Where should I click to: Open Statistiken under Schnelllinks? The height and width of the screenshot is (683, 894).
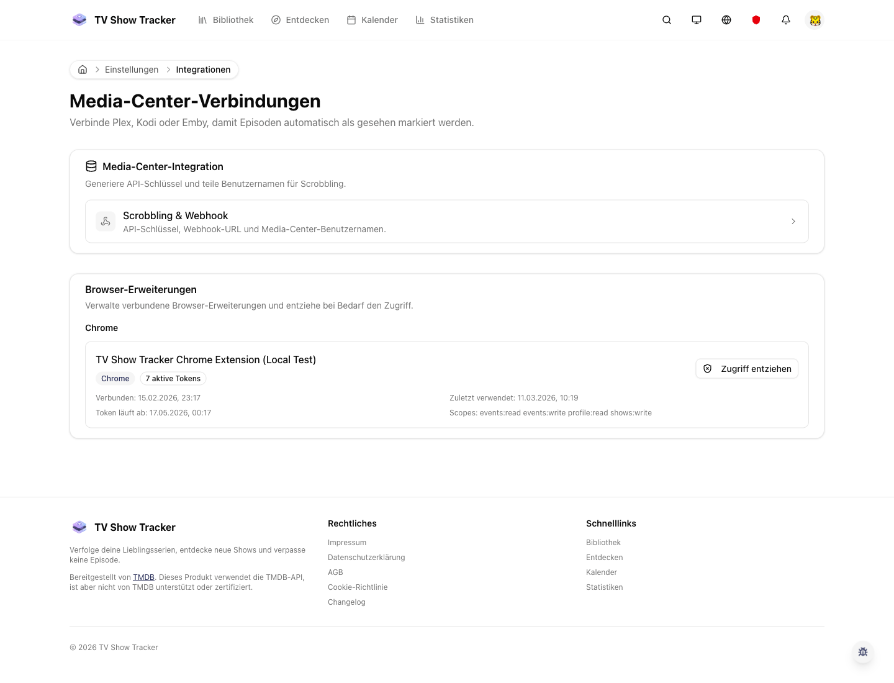coord(604,587)
